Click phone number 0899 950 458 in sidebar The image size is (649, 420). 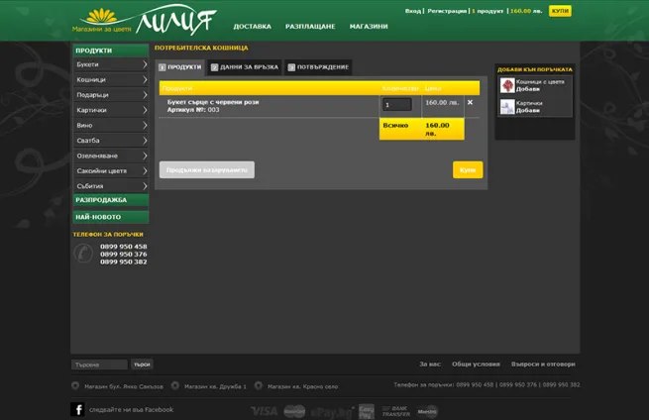(123, 247)
